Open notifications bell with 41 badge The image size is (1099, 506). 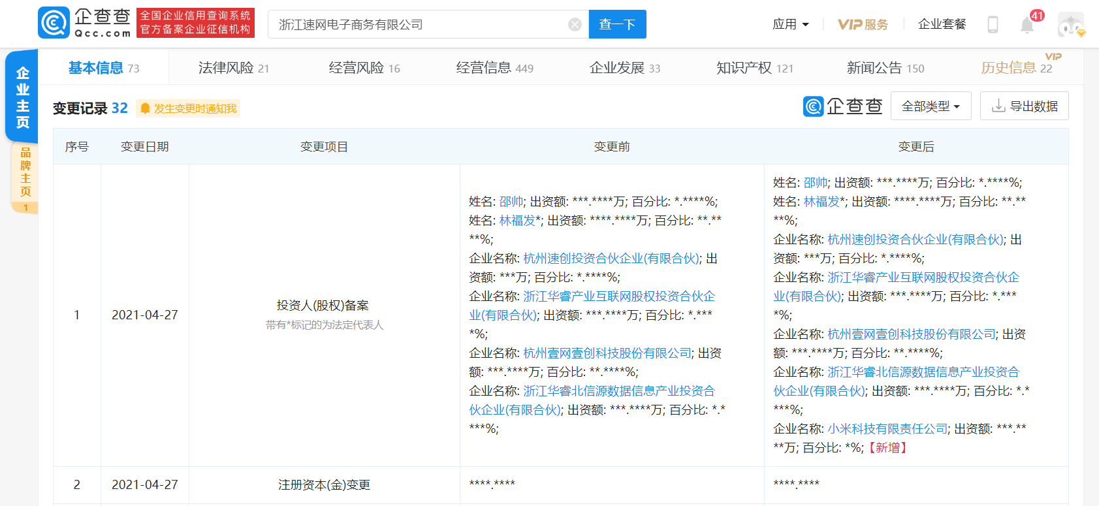pos(1027,25)
